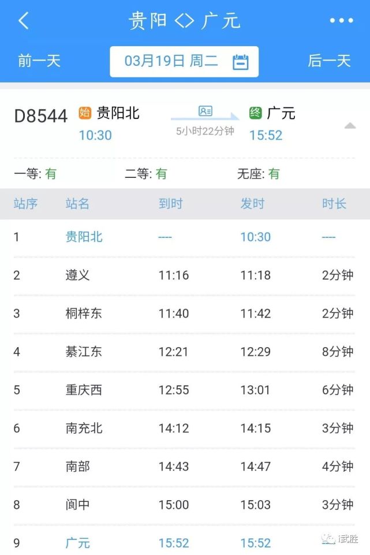Click the 站名 column header
This screenshot has height=555, width=370.
(77, 203)
